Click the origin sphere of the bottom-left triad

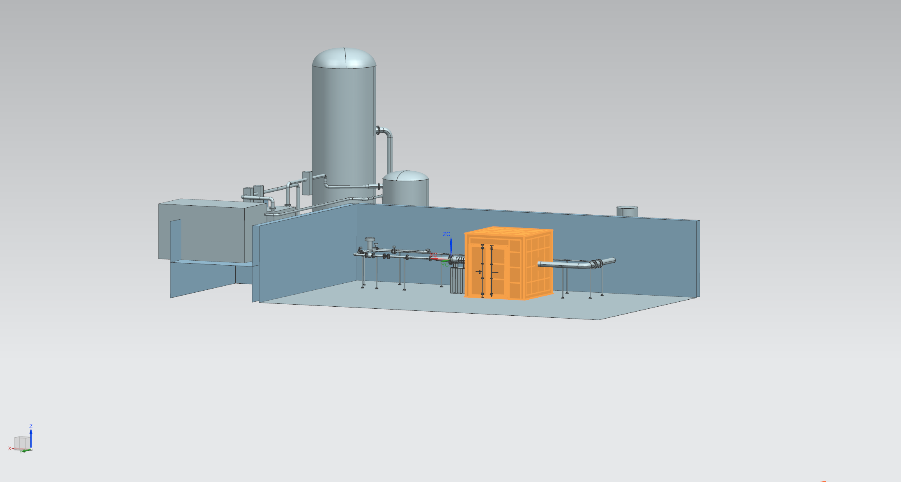coord(31,450)
